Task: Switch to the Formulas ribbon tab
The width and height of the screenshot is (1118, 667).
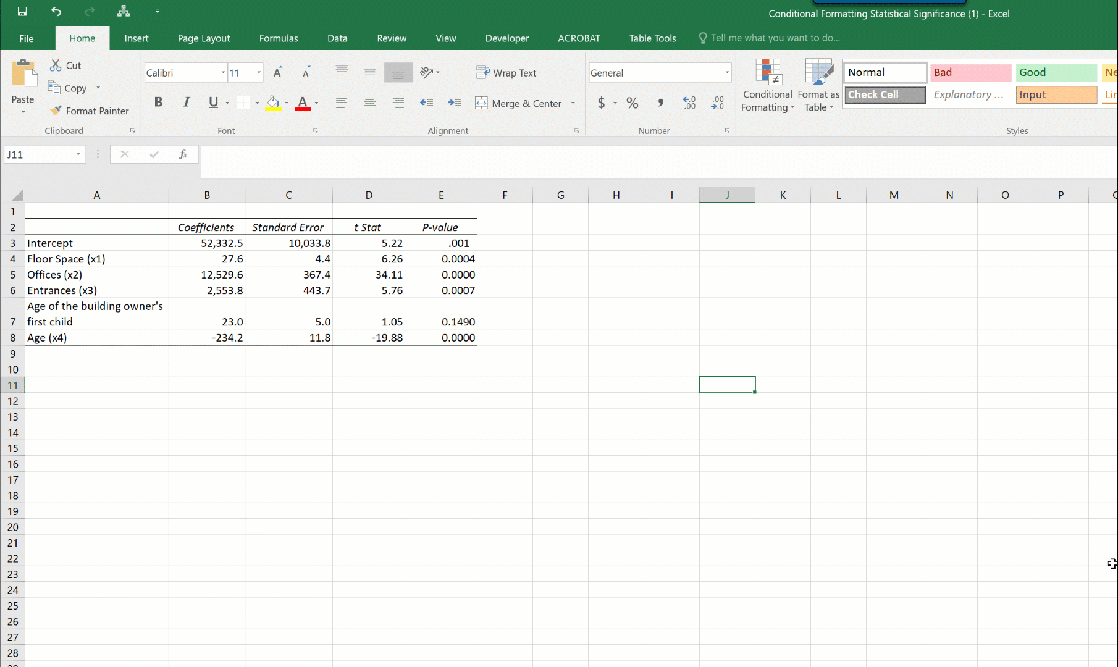Action: point(279,38)
